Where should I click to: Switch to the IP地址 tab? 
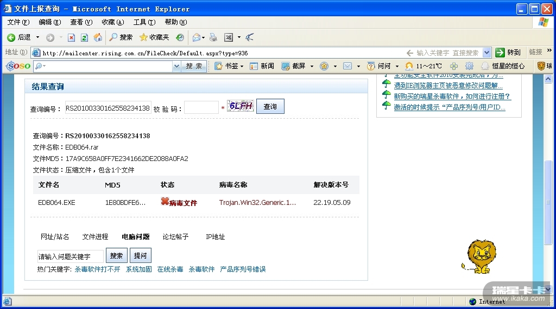(x=215, y=237)
